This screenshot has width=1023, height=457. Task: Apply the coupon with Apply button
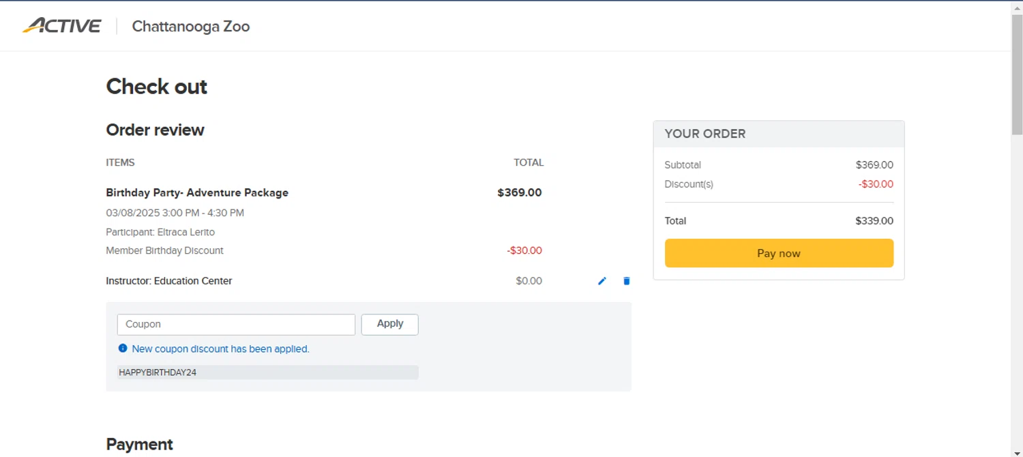click(x=389, y=325)
